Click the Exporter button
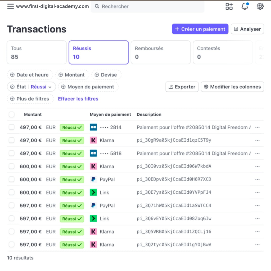This screenshot has width=271, height=271. point(182,87)
